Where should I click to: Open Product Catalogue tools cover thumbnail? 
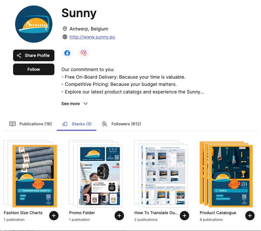tap(230, 176)
